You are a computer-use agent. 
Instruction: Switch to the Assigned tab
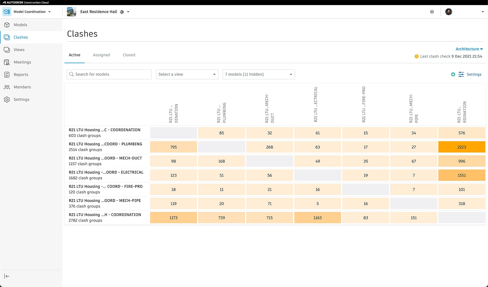pos(101,55)
